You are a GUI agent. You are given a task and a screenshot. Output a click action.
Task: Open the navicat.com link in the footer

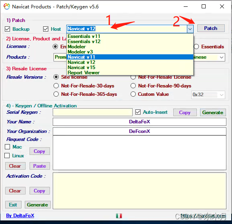(203, 216)
